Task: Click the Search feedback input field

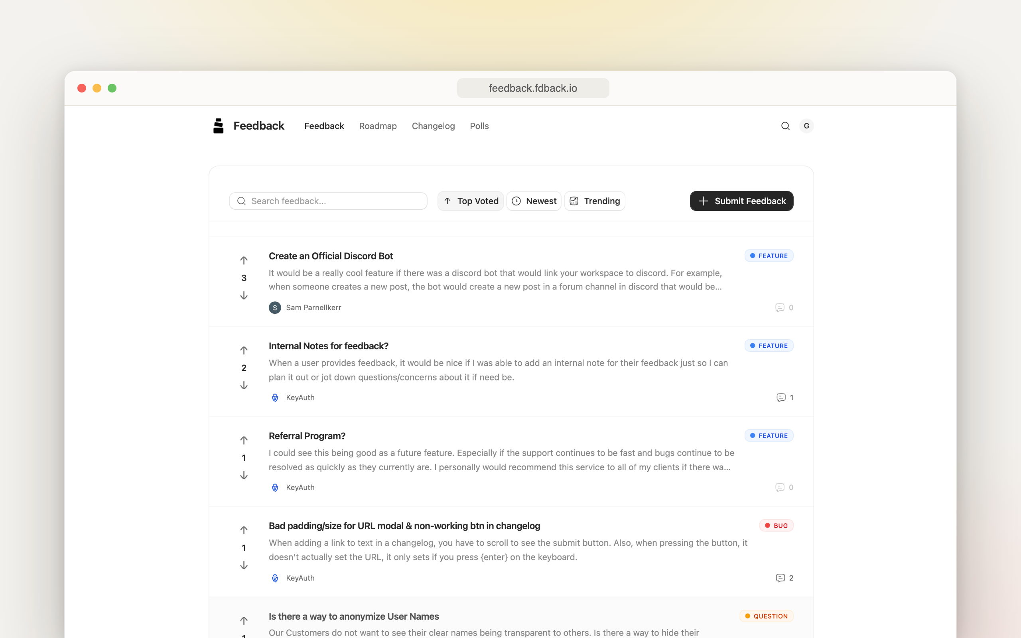Action: [x=328, y=201]
